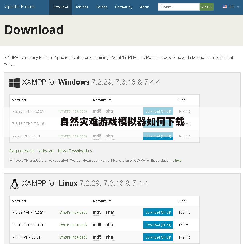243x244 pixels.
Task: Download Linux 7.4.4 64 bit installer
Action: point(158,237)
